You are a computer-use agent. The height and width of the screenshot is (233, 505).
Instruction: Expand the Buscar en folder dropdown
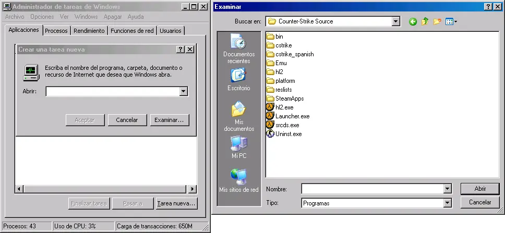[396, 21]
